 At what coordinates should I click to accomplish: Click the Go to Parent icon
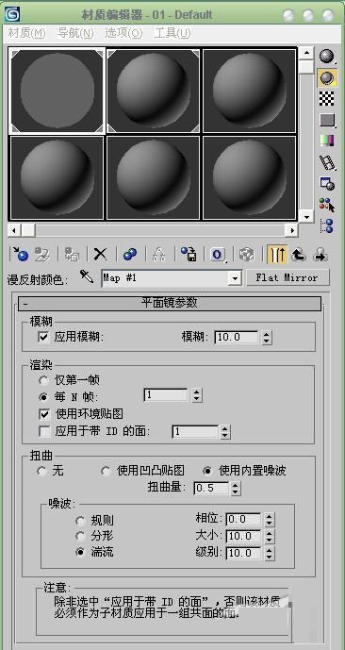[x=299, y=254]
